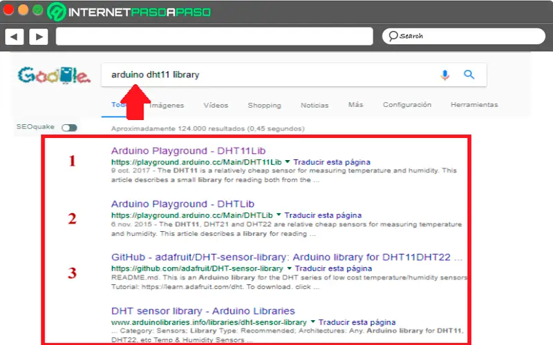Click Traducir esta página for DHT11Lib result
The width and height of the screenshot is (553, 345).
(x=332, y=162)
